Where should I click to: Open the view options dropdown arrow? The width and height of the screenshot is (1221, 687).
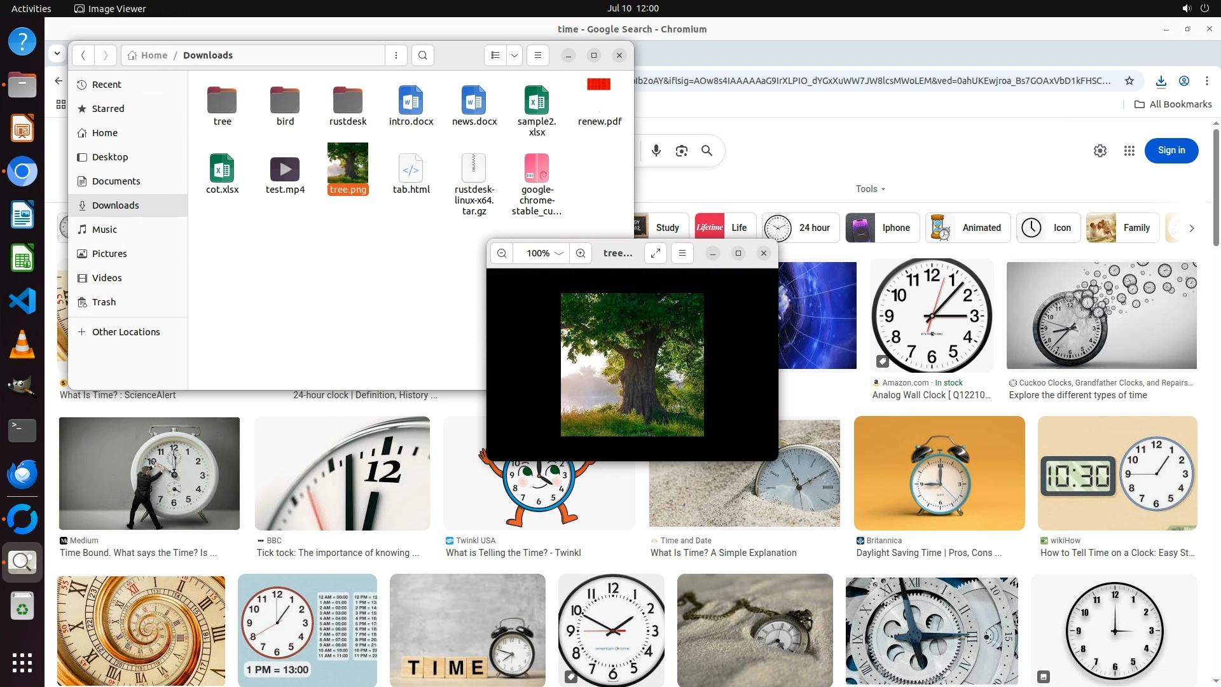pyautogui.click(x=514, y=55)
